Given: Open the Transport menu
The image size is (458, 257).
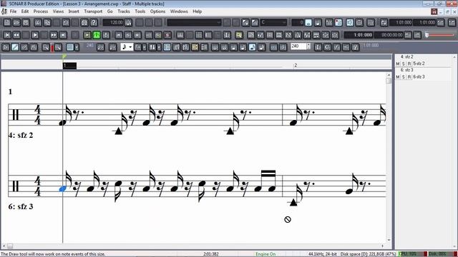Looking at the screenshot, I should tap(93, 11).
